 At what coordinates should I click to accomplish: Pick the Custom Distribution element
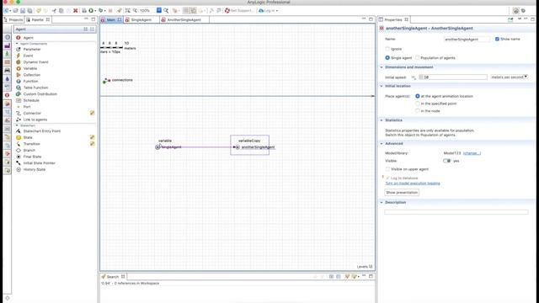pyautogui.click(x=40, y=93)
